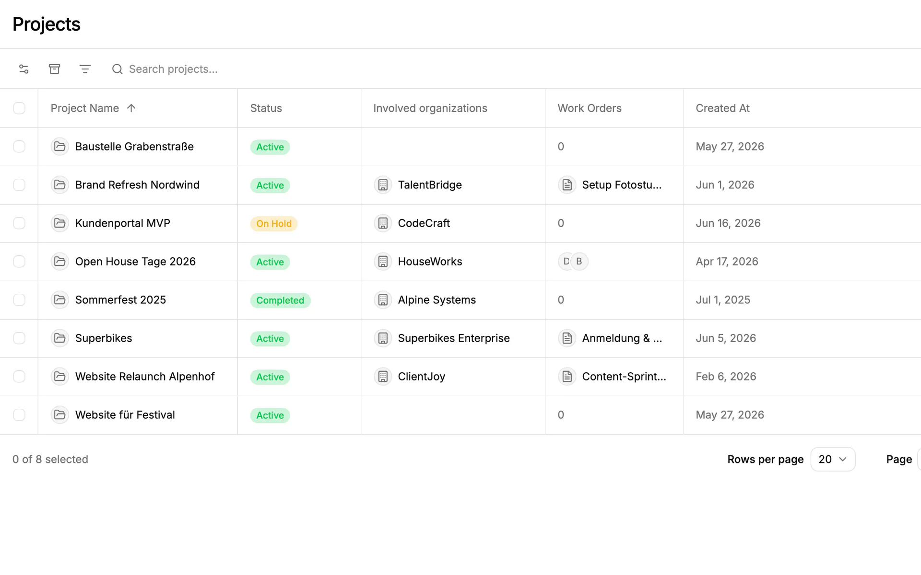Click the Involved organizations column header
This screenshot has width=921, height=575.
pos(430,108)
